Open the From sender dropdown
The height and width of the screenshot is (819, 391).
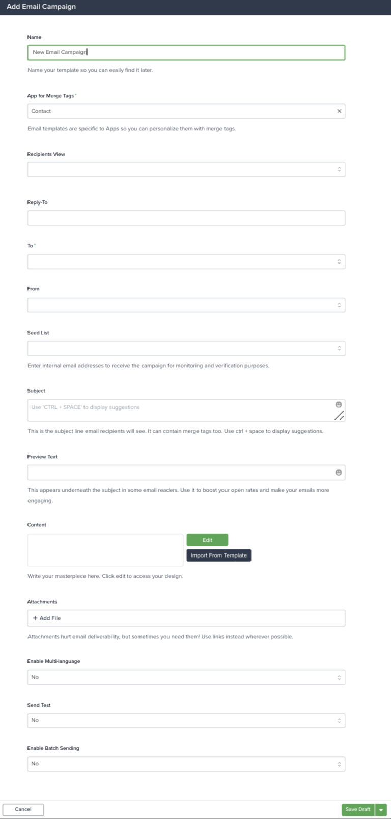[x=186, y=305]
